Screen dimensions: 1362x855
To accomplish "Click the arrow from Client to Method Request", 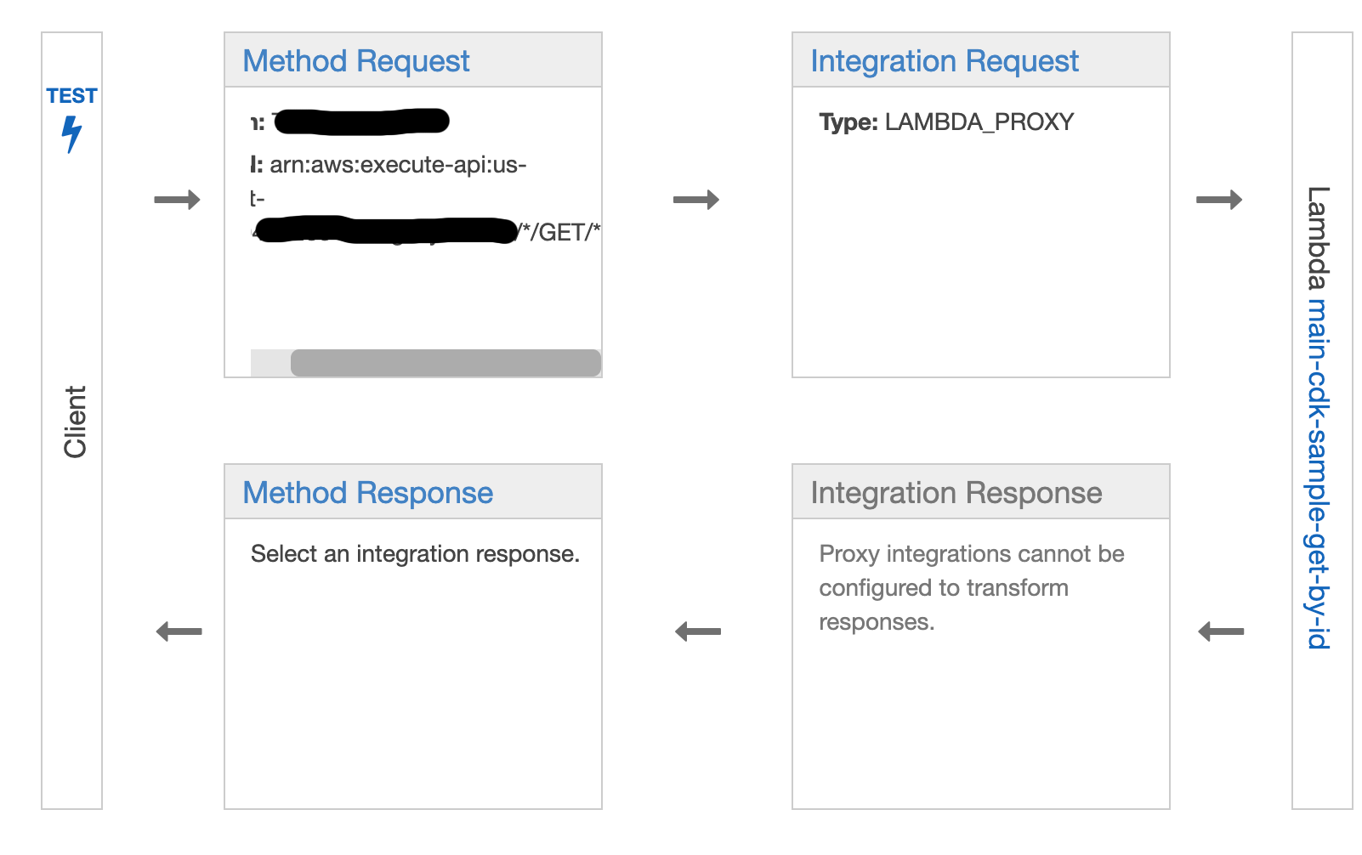I will 177,200.
